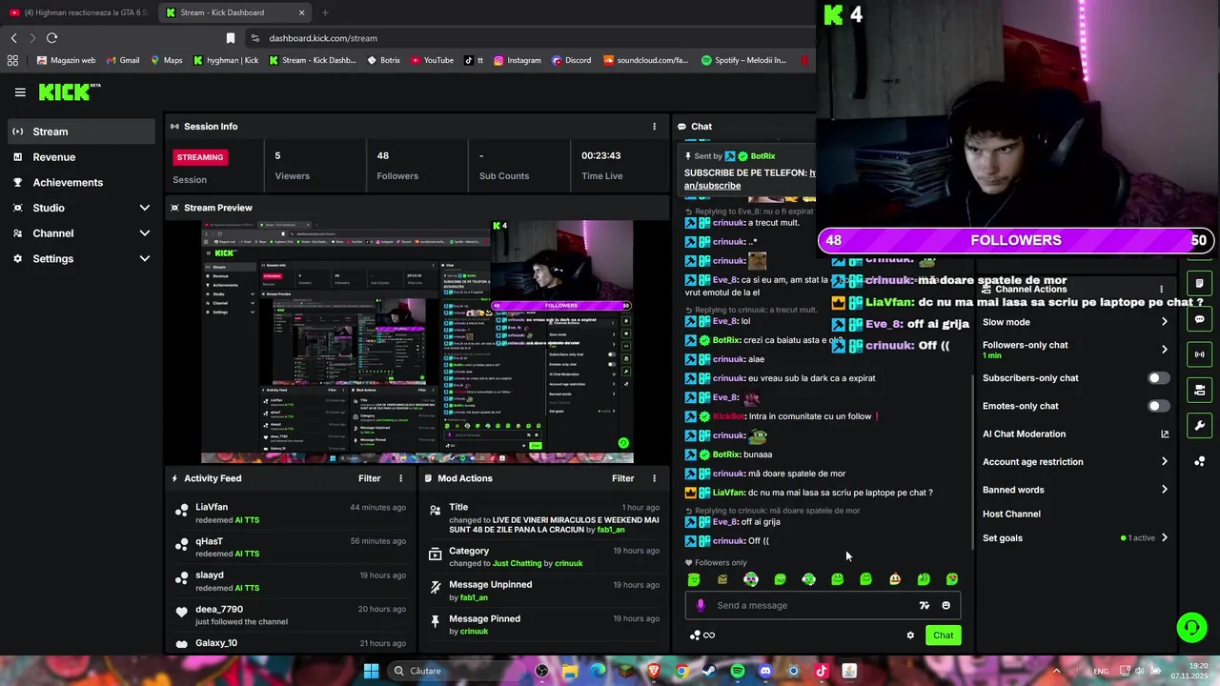Open the hamburger menu beside Kick logo

[x=20, y=92]
